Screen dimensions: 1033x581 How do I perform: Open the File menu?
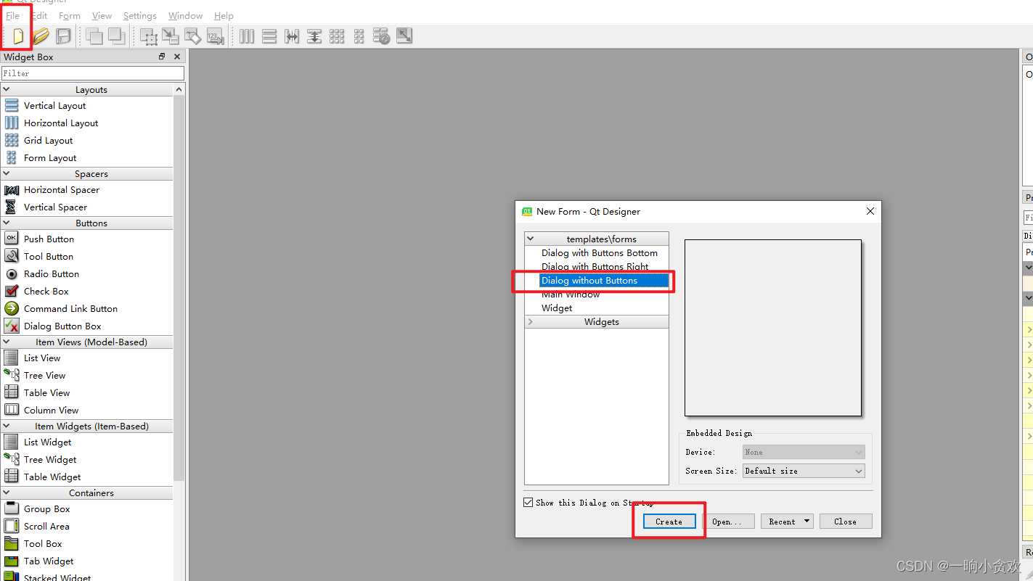12,15
